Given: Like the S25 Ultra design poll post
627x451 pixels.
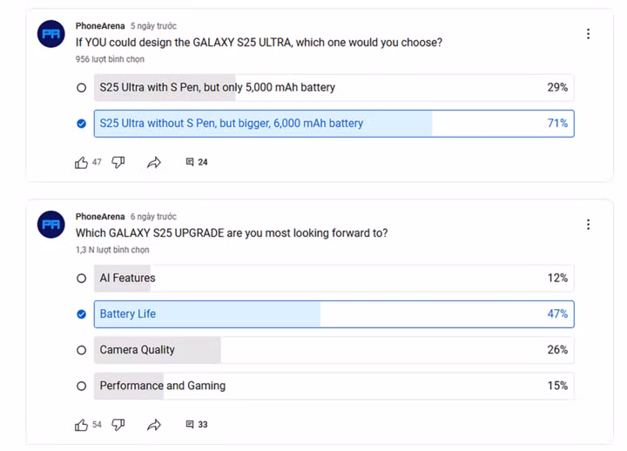Looking at the screenshot, I should 81,162.
